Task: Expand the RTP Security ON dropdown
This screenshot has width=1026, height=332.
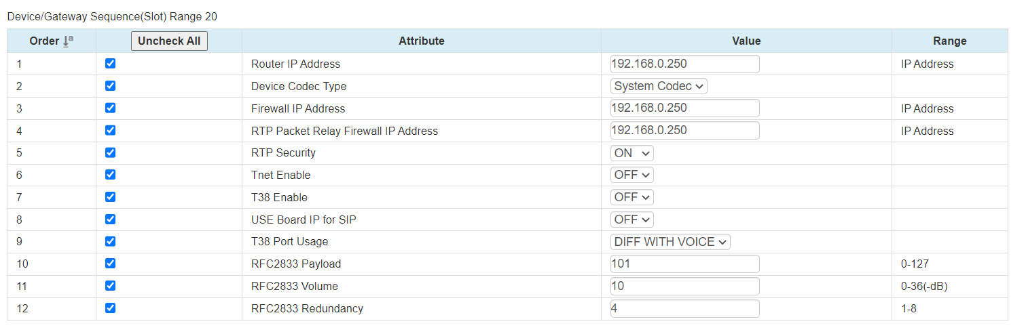Action: click(x=631, y=153)
